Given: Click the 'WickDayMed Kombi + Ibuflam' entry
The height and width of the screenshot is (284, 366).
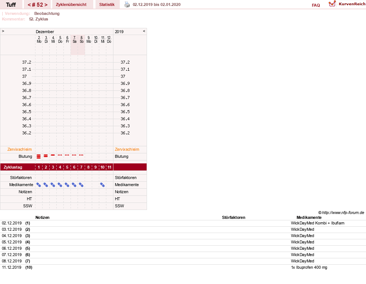Looking at the screenshot, I should click(317, 223).
